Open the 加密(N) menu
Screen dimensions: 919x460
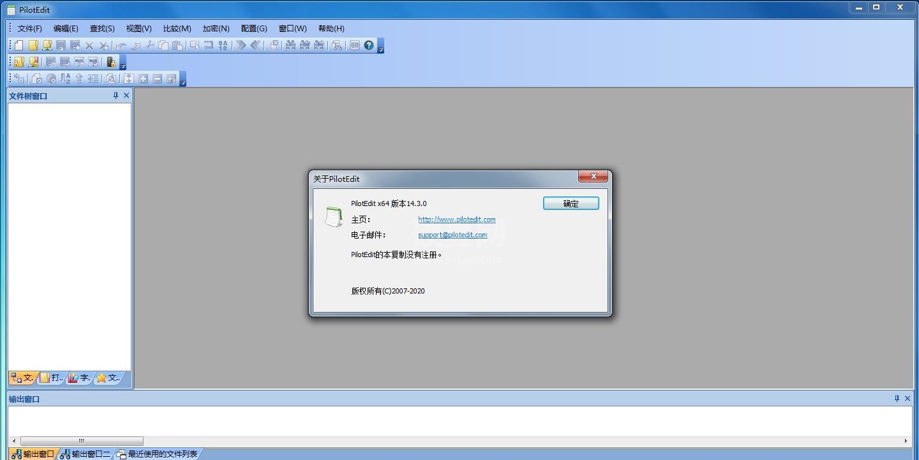[216, 29]
